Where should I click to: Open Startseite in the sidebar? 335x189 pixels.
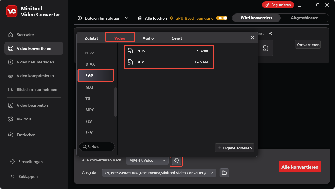34,35
